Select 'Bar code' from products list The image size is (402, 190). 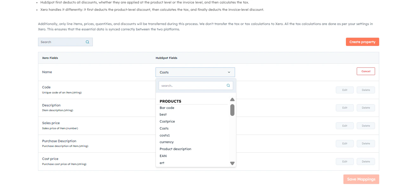point(167,108)
